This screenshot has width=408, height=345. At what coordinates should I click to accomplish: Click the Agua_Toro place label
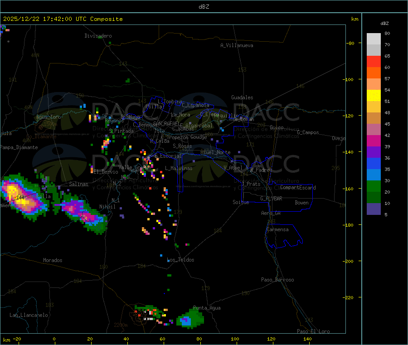[x=49, y=117]
